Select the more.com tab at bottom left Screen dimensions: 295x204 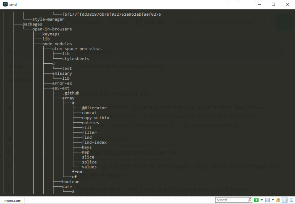click(12, 200)
